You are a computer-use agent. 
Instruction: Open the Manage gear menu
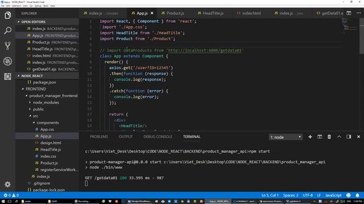[x=7, y=184]
